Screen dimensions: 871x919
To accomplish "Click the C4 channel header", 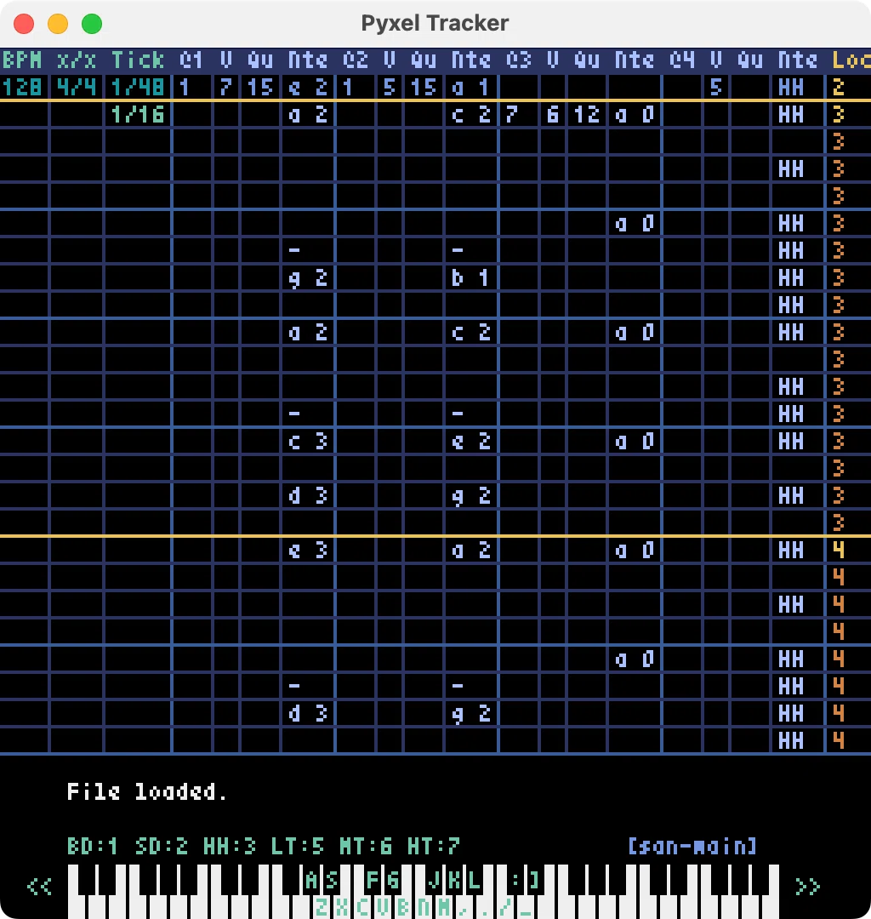I will tap(682, 60).
